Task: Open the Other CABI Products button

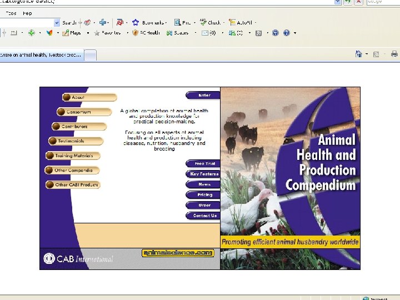Action: tap(73, 184)
